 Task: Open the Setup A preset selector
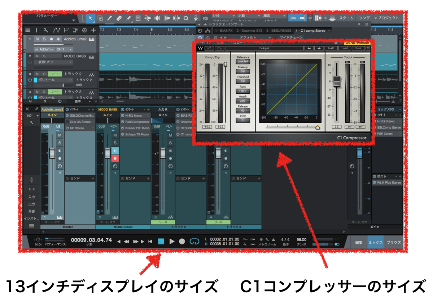point(264,48)
